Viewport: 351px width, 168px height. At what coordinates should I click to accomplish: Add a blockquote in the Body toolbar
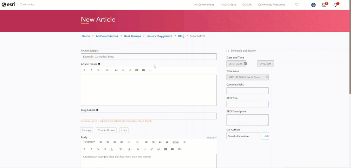[x=160, y=142]
